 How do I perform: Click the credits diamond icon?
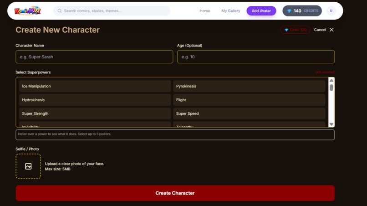tap(289, 11)
